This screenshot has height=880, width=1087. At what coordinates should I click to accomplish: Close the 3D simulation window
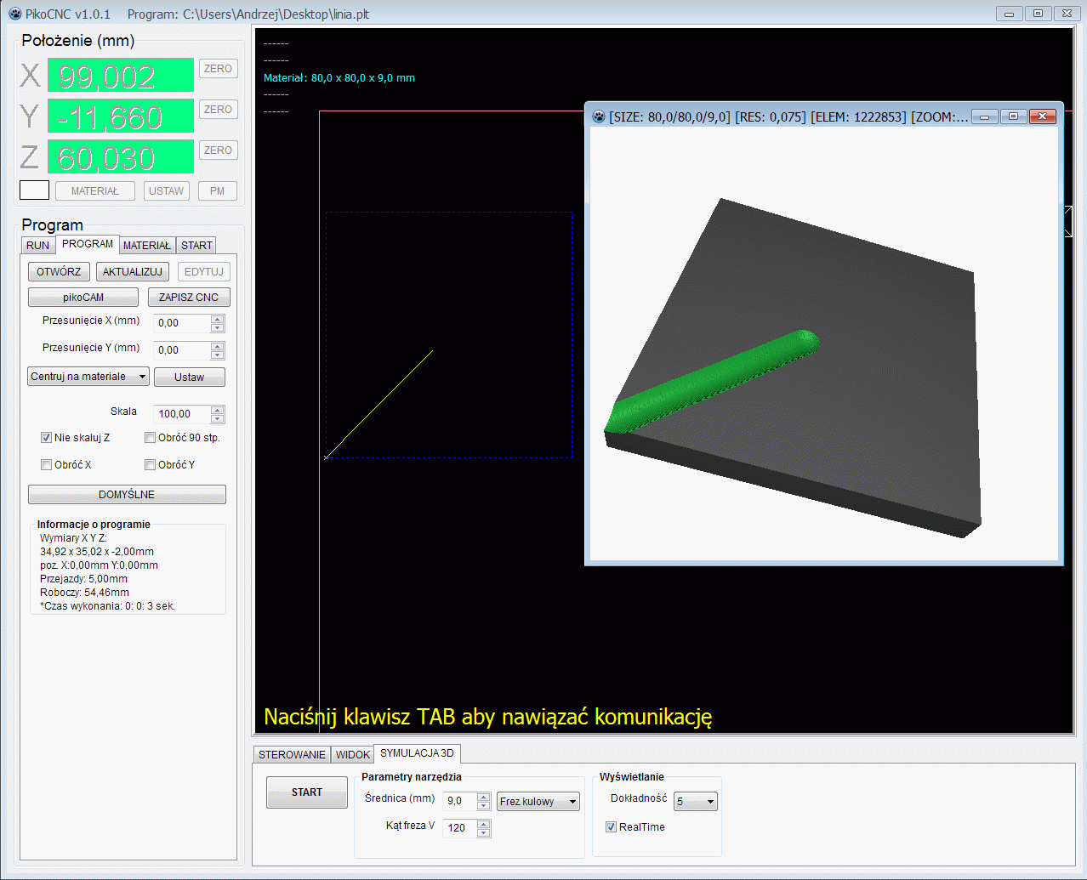click(x=1042, y=116)
